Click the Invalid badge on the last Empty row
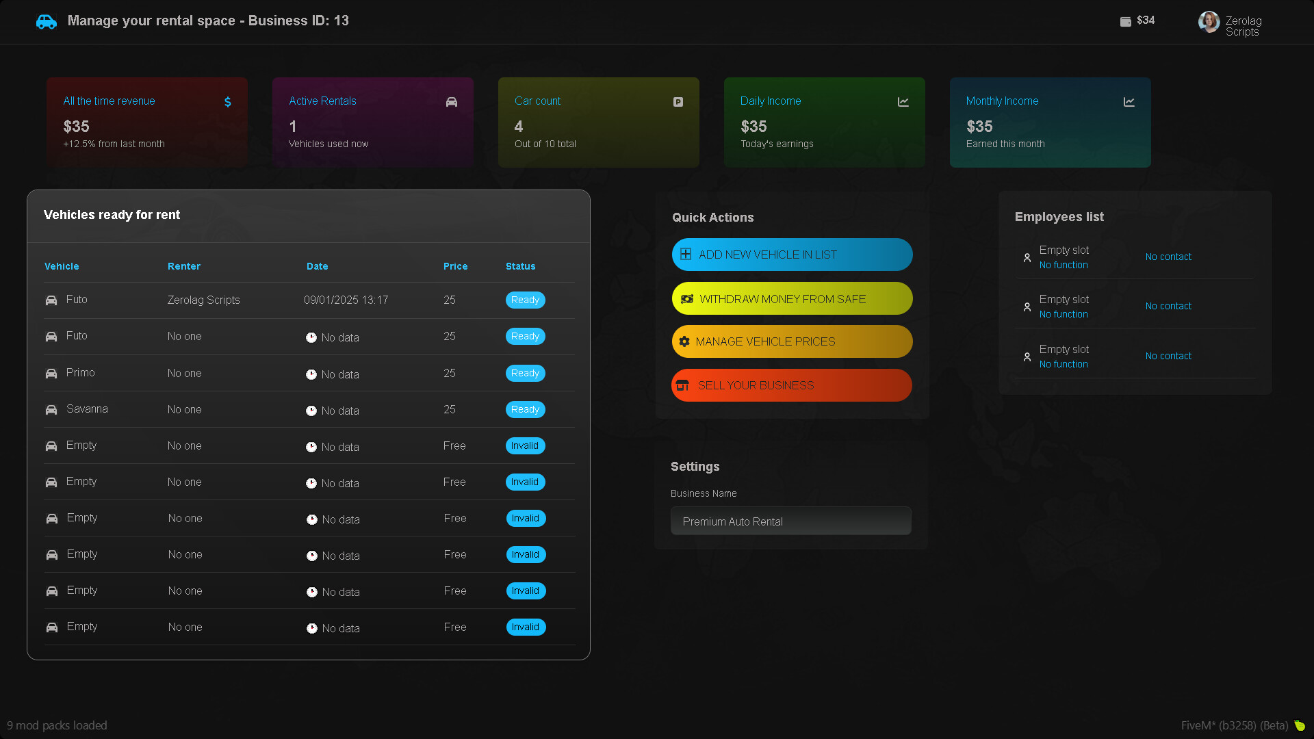This screenshot has height=739, width=1314. point(526,627)
